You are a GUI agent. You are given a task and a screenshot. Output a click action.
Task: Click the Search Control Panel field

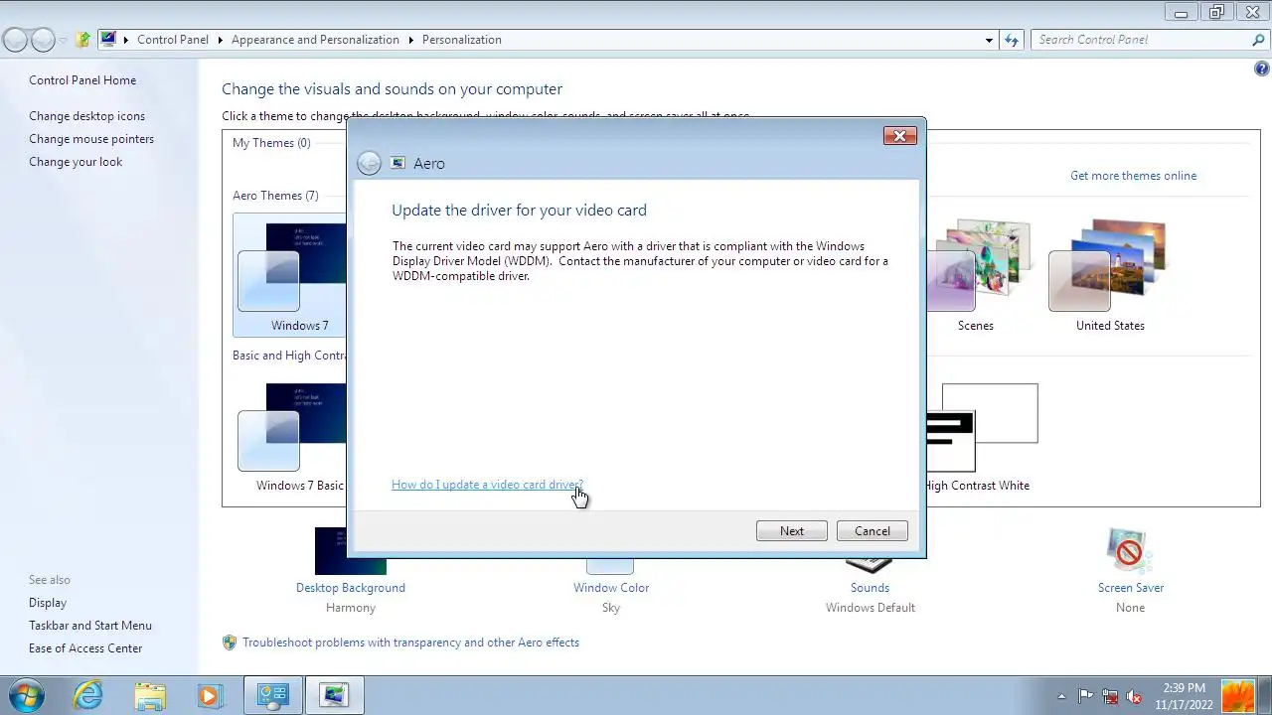[x=1141, y=40]
